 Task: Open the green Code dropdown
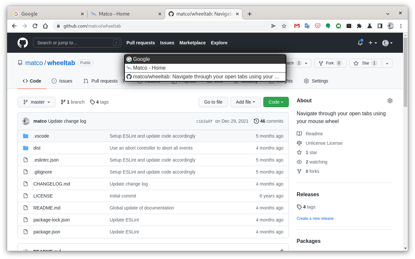click(x=276, y=102)
